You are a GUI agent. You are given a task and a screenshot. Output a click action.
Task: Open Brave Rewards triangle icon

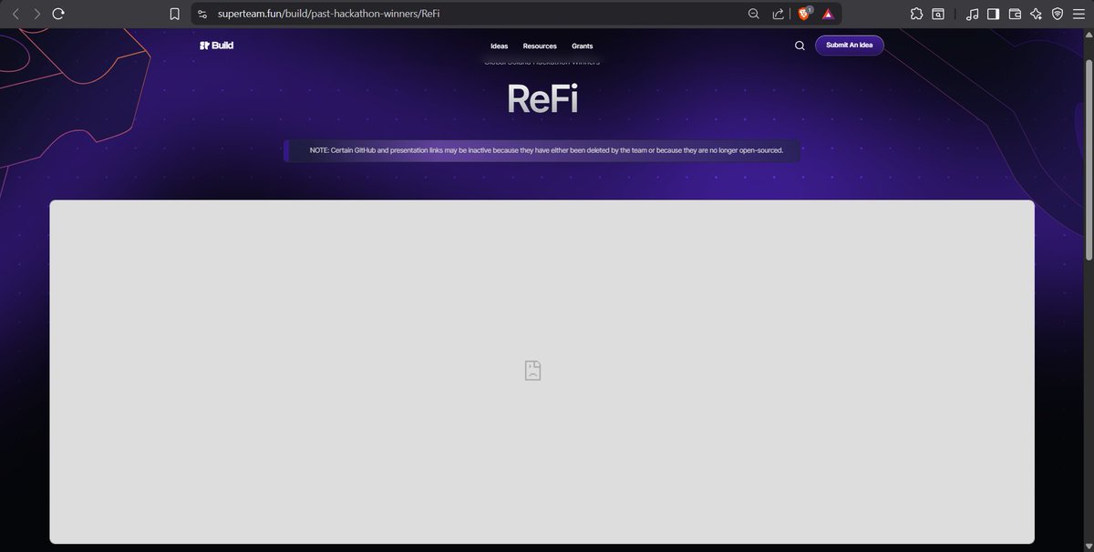828,14
